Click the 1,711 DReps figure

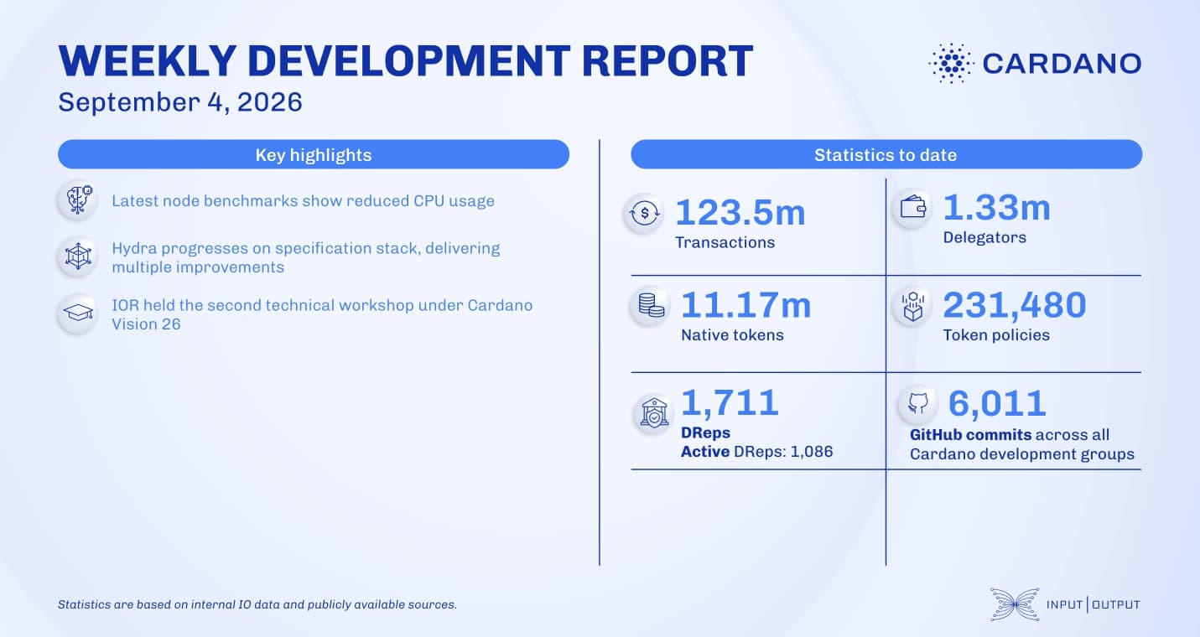click(x=730, y=402)
